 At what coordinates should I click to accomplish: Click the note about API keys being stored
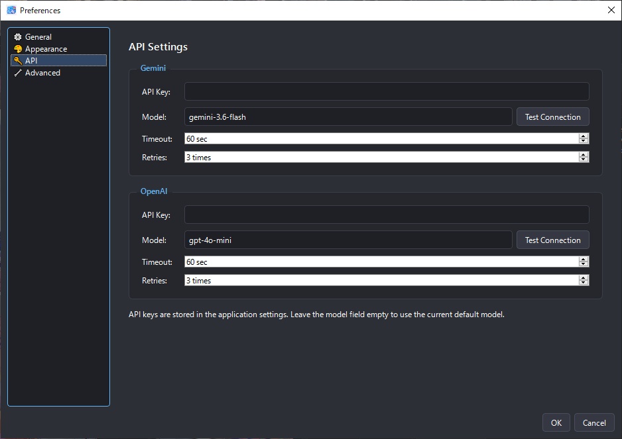tap(316, 315)
